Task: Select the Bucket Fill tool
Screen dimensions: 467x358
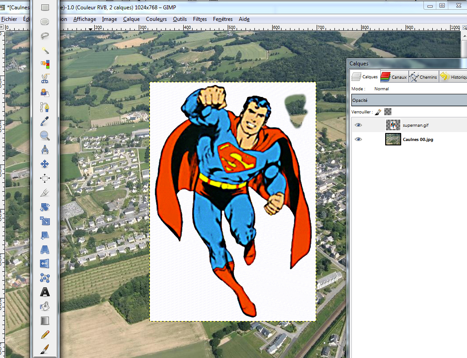Action: click(45, 306)
